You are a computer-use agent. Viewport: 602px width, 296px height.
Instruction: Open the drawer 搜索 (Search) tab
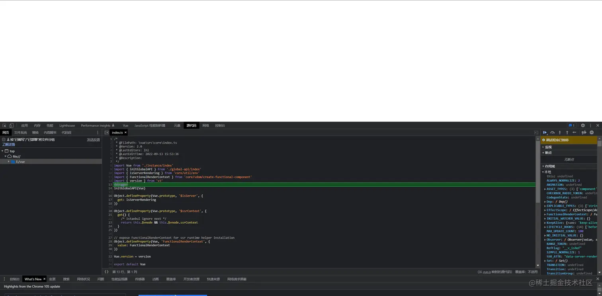(66, 279)
